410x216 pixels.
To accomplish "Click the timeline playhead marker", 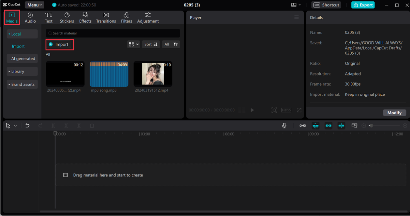I will tap(55, 134).
